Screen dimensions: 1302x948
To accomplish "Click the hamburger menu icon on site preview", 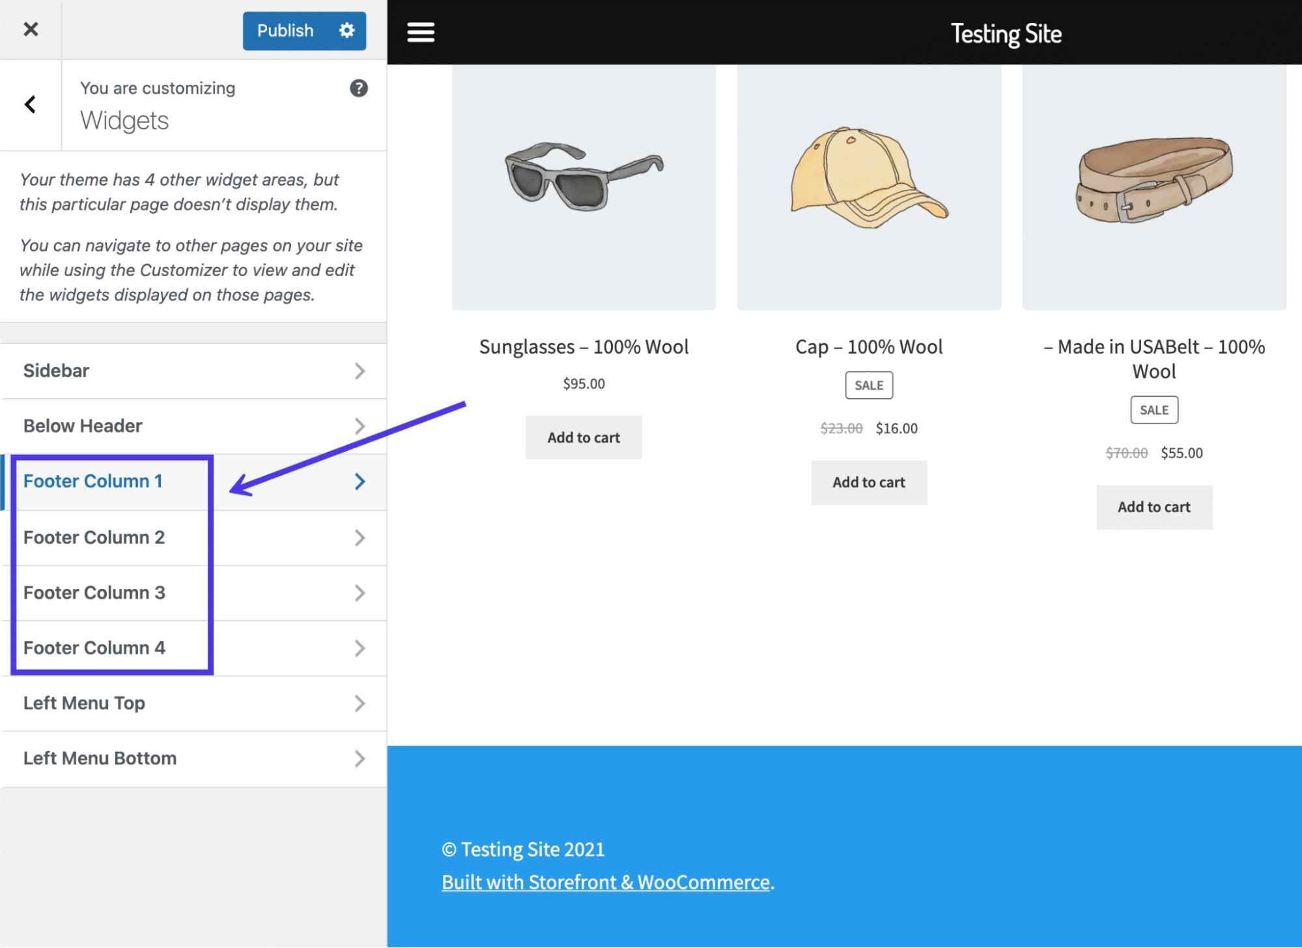I will pos(421,33).
